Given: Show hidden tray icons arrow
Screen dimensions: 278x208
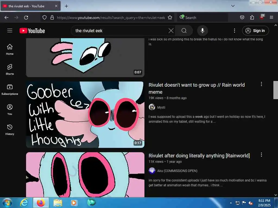Looking at the screenshot, I should (231, 203).
